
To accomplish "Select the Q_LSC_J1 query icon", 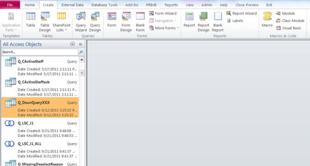I will pyautogui.click(x=10, y=123).
